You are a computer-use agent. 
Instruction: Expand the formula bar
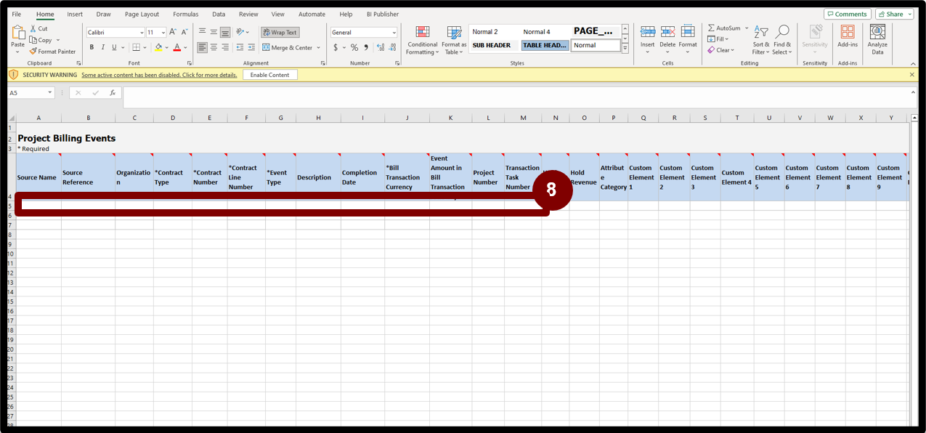click(x=913, y=92)
